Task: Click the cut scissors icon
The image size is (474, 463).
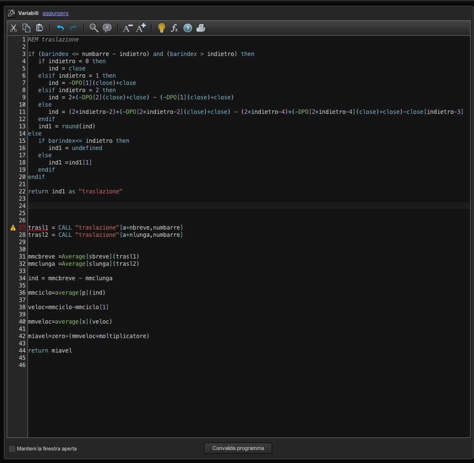Action: (14, 28)
